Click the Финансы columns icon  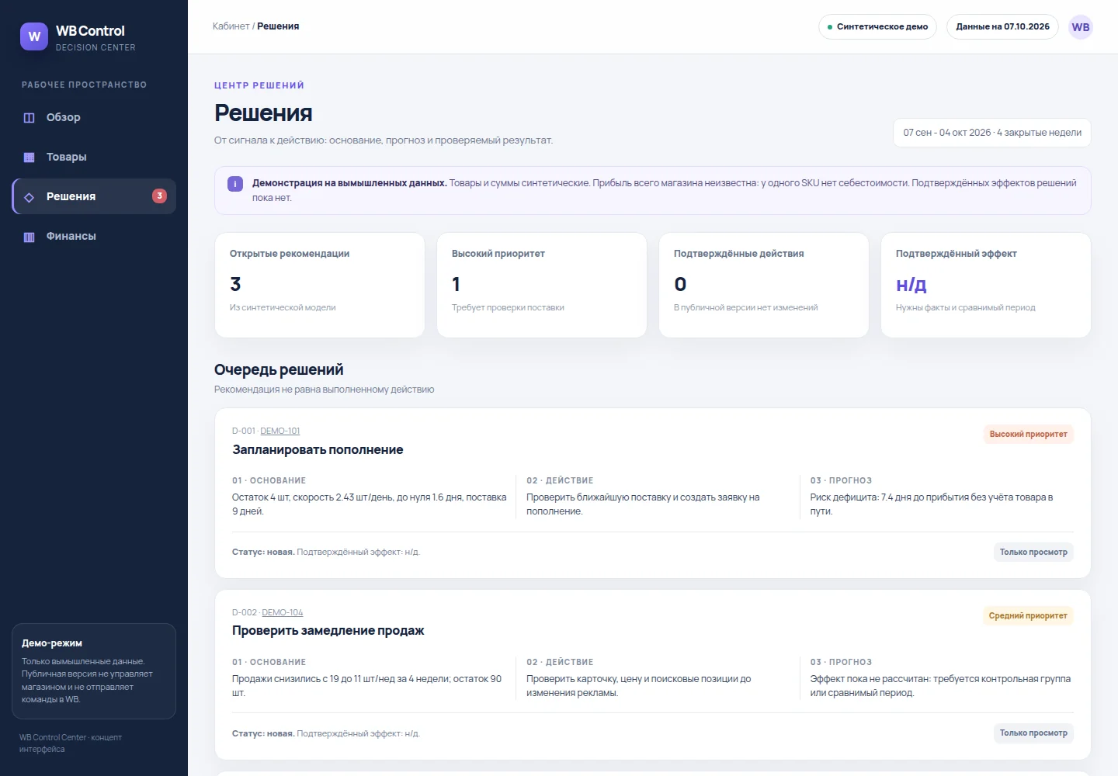pyautogui.click(x=30, y=237)
